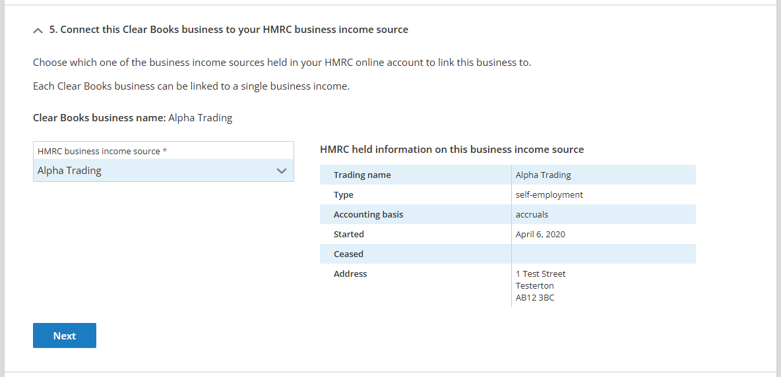781x377 pixels.
Task: Collapse section 5 using the chevron icon
Action: [38, 30]
